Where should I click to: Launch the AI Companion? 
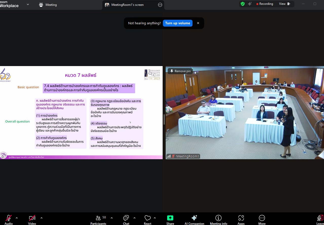tap(194, 218)
